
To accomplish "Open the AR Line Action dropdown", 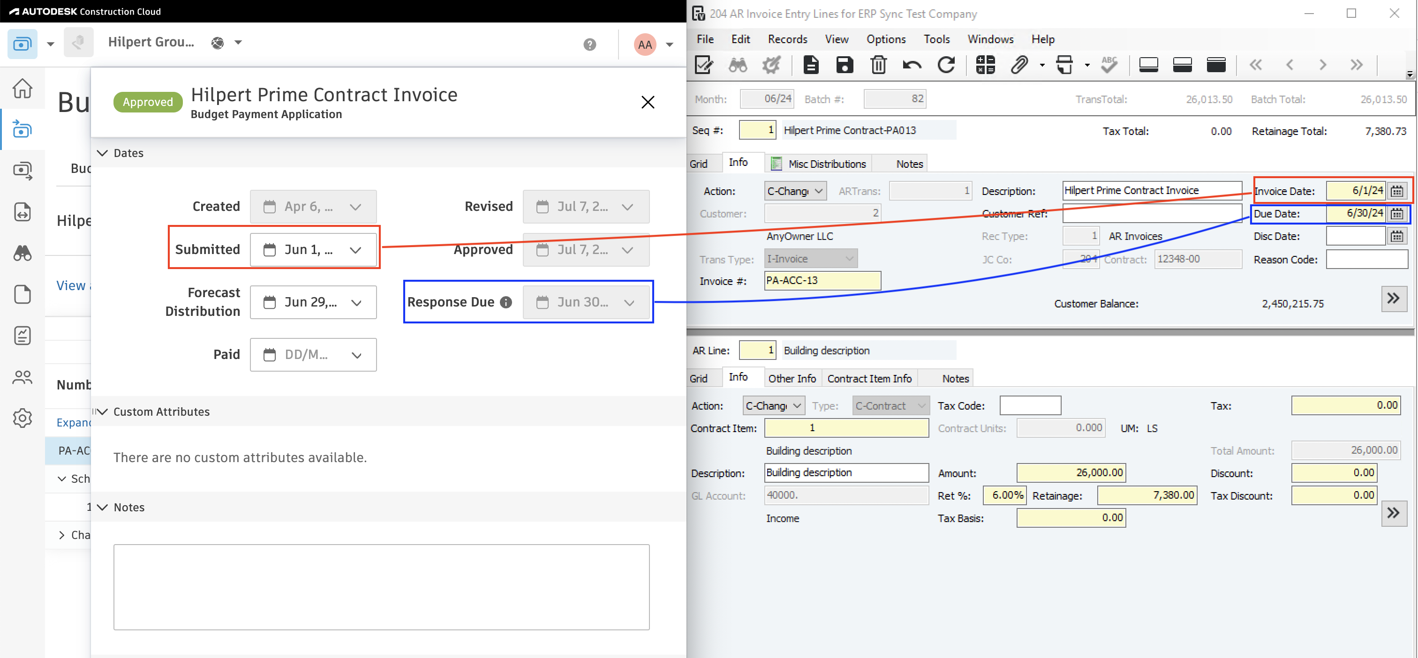I will pos(774,405).
